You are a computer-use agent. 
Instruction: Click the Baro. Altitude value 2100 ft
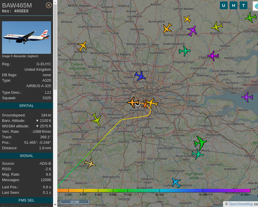(44, 121)
